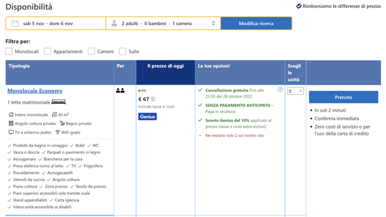Click the person icon in guests field

[114, 23]
